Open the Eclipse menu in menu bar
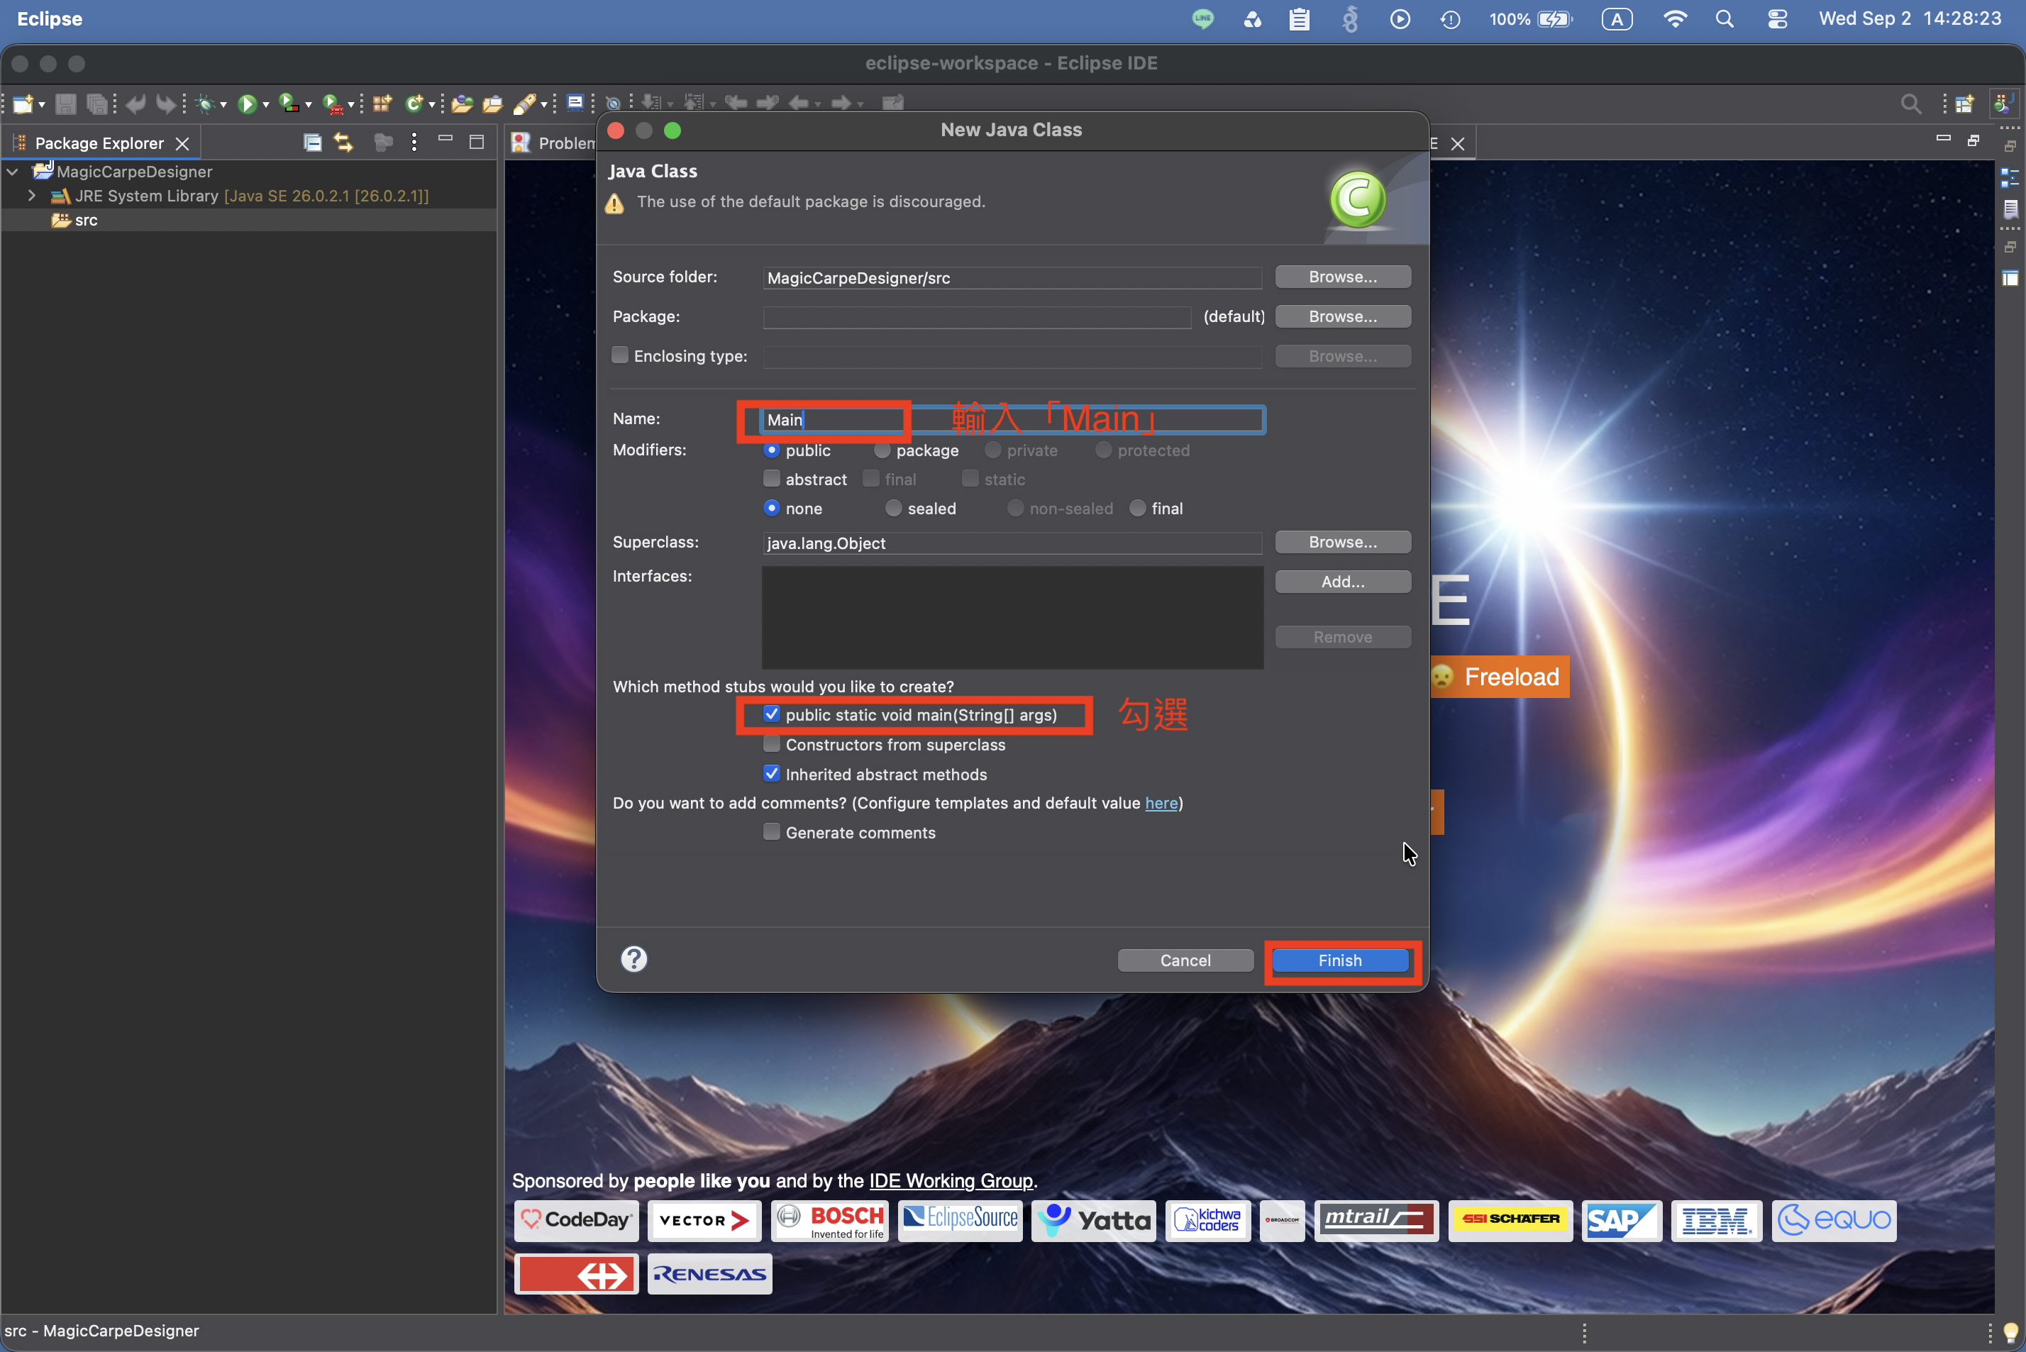This screenshot has height=1352, width=2026. click(x=50, y=19)
